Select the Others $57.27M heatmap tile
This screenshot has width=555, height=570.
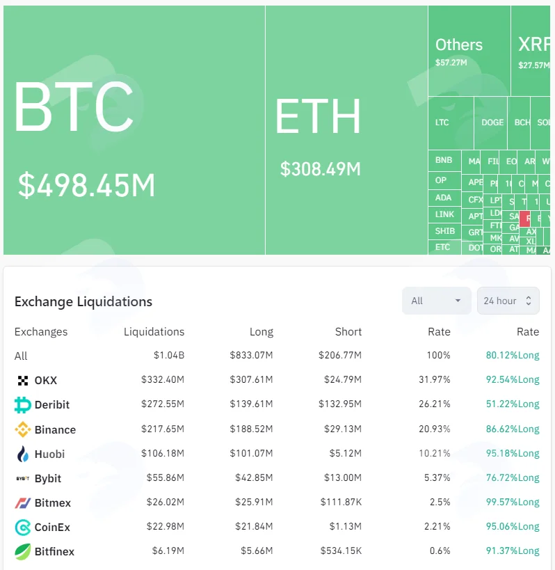pyautogui.click(x=469, y=51)
